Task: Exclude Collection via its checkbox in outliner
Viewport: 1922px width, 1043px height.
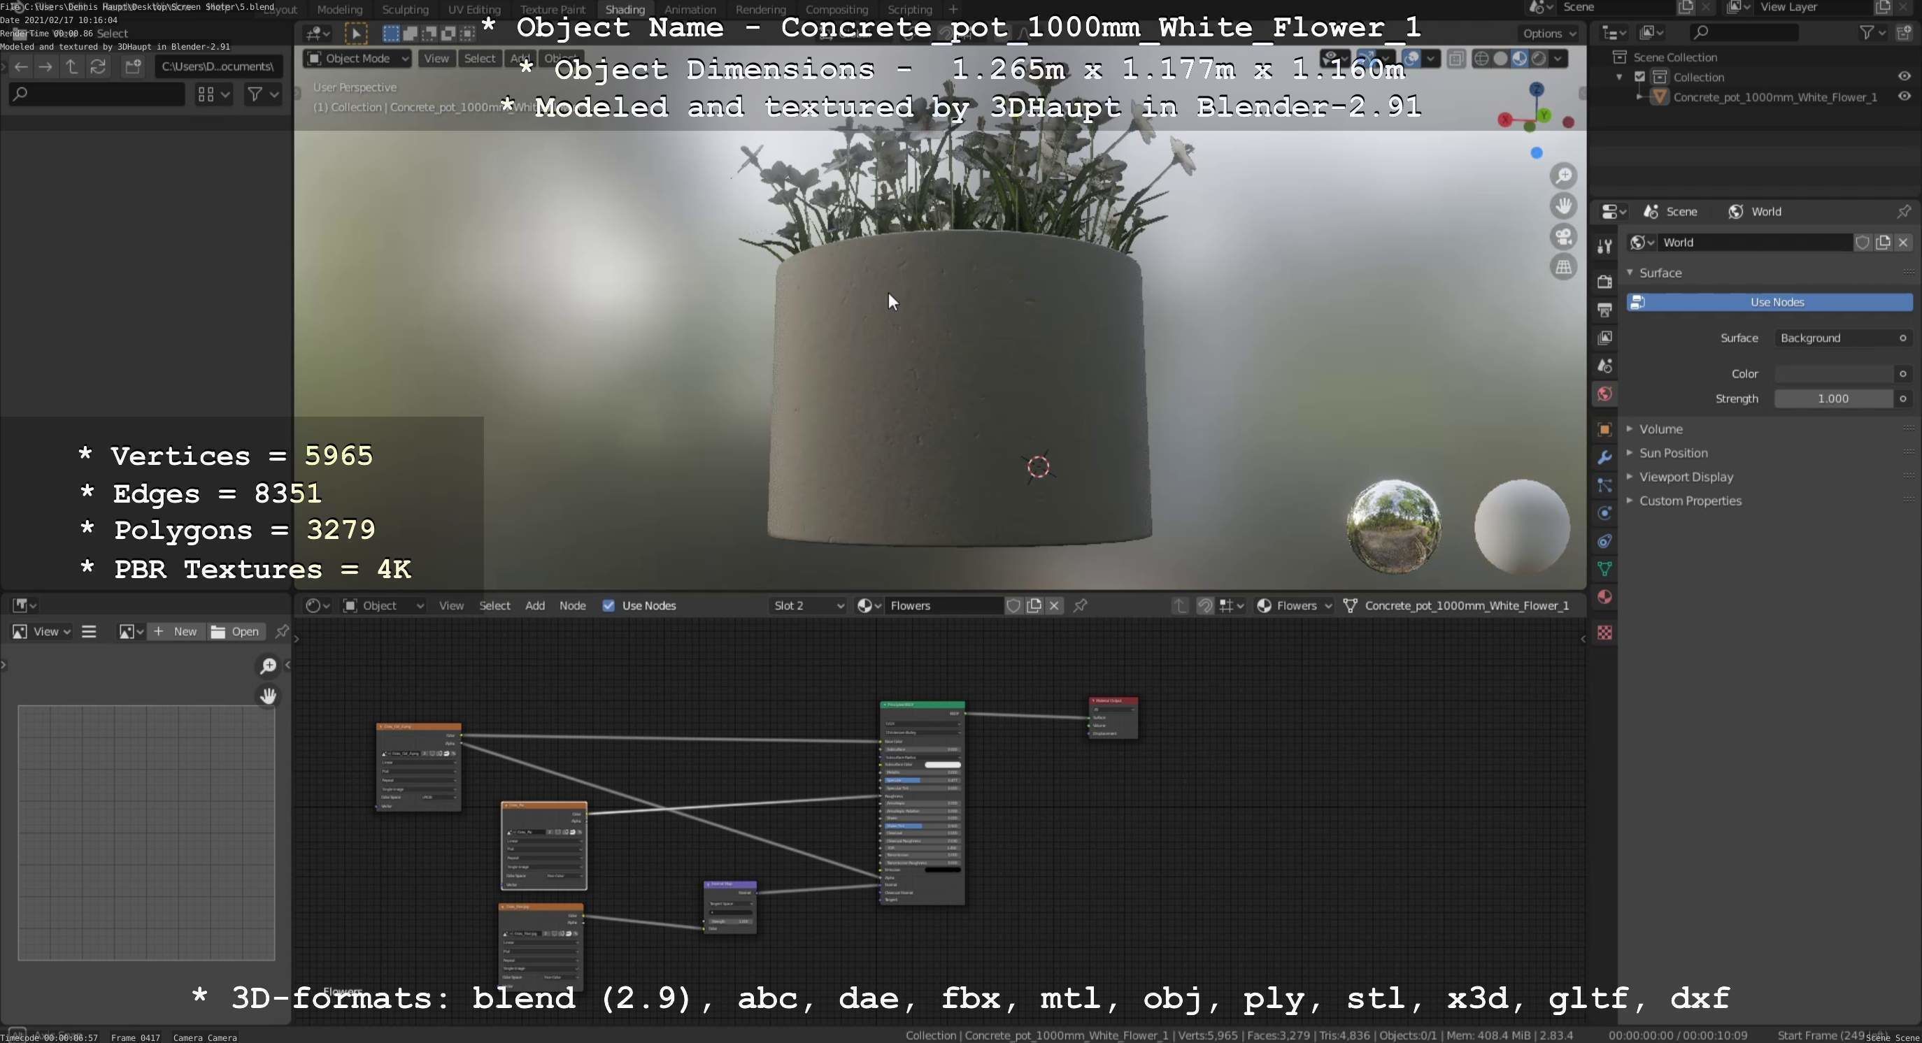Action: click(1639, 77)
